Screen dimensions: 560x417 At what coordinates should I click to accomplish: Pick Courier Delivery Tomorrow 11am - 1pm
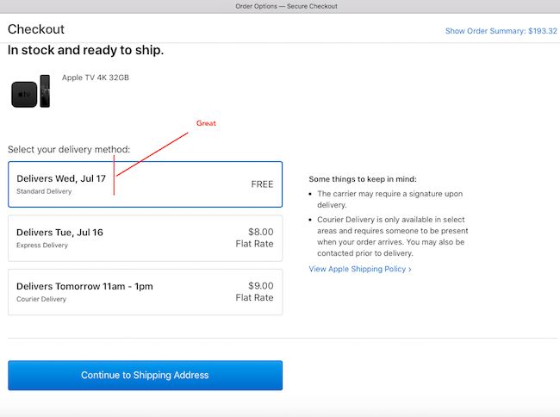coord(145,292)
